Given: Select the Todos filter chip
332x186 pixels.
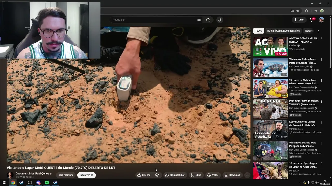Looking at the screenshot, I should click(x=259, y=31).
